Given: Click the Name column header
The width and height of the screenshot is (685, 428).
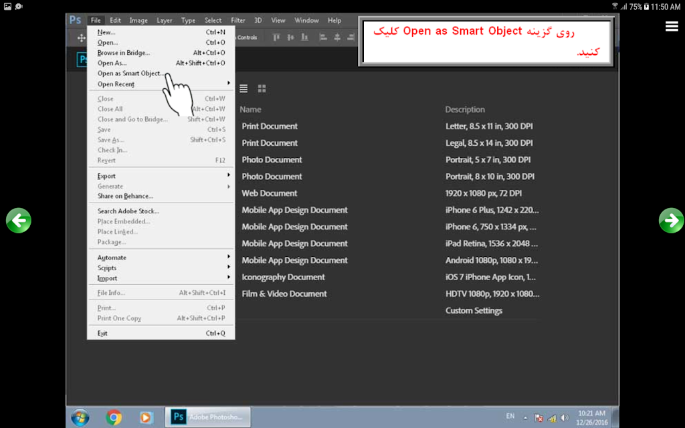Looking at the screenshot, I should pos(250,110).
